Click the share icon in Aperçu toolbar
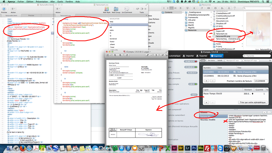 [127, 55]
